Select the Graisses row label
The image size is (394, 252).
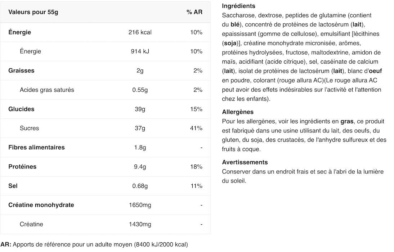(x=21, y=71)
